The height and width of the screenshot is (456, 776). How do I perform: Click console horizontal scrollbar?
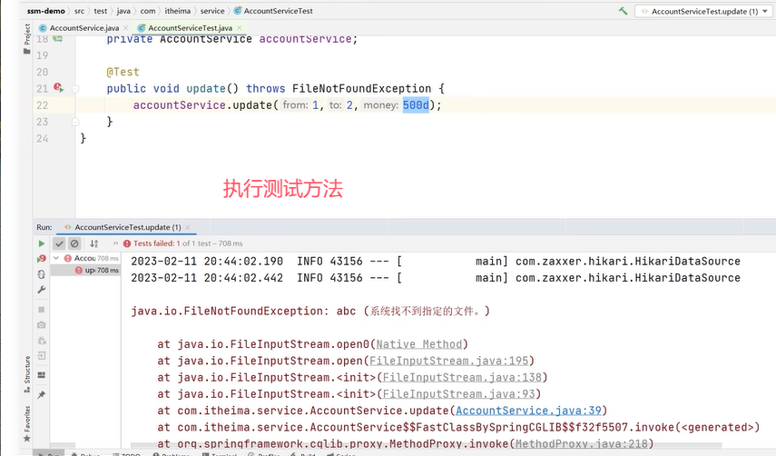click(426, 445)
